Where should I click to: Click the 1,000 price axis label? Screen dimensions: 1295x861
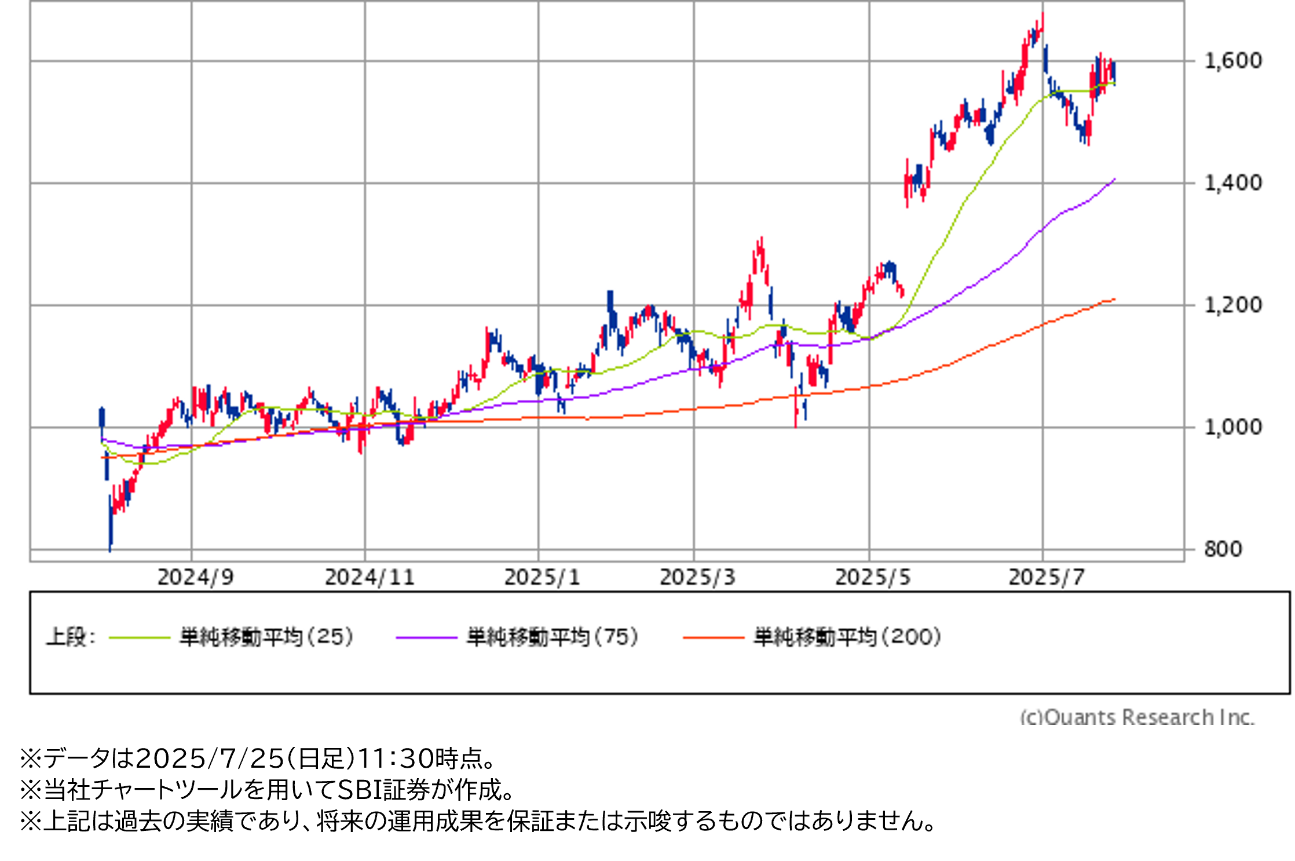[1232, 427]
